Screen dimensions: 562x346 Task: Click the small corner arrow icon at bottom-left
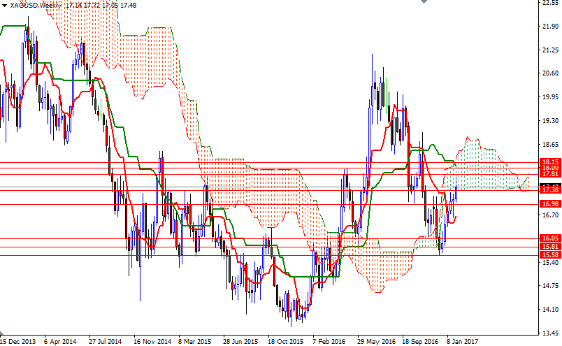click(x=2, y=333)
